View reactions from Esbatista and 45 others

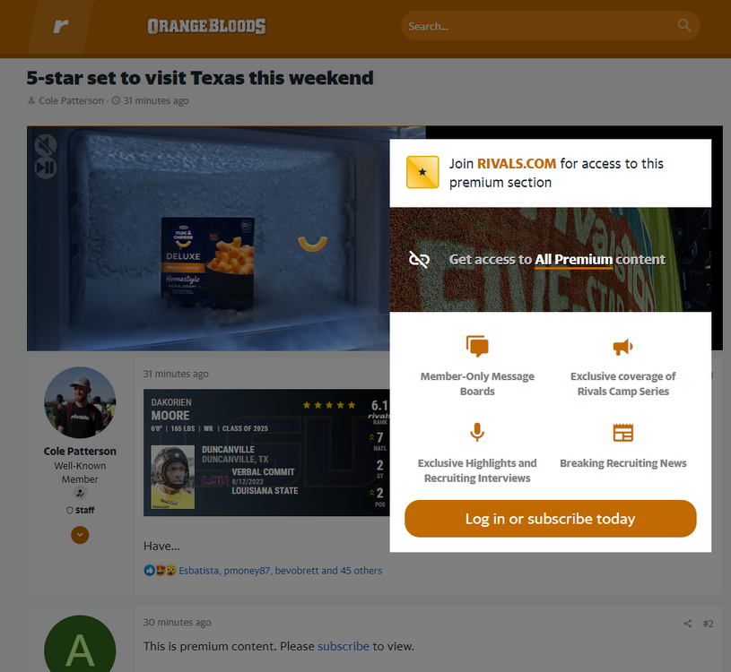tap(280, 571)
